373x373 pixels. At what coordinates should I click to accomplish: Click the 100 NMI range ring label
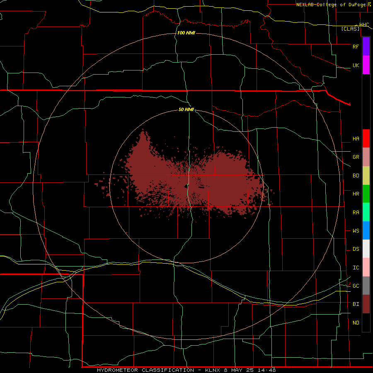click(186, 33)
